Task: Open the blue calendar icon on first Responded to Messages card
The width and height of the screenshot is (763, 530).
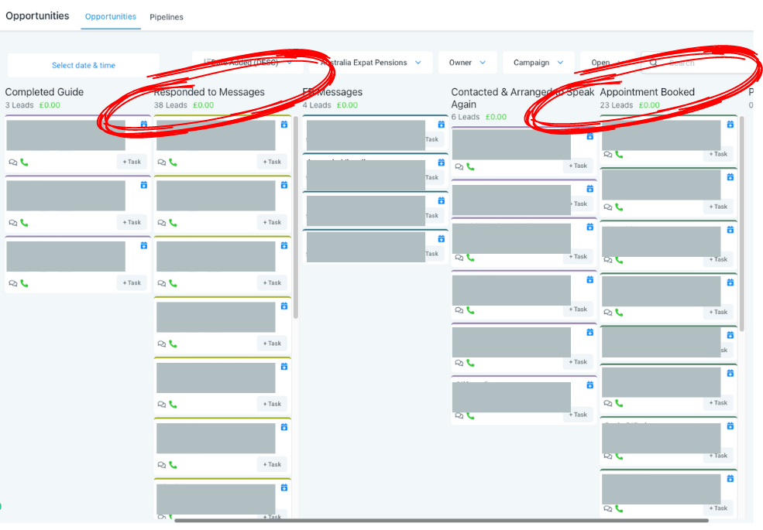Action: pyautogui.click(x=284, y=126)
